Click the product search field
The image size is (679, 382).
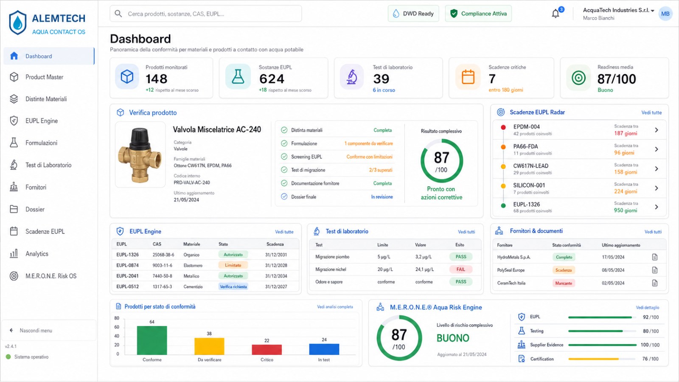click(x=206, y=14)
